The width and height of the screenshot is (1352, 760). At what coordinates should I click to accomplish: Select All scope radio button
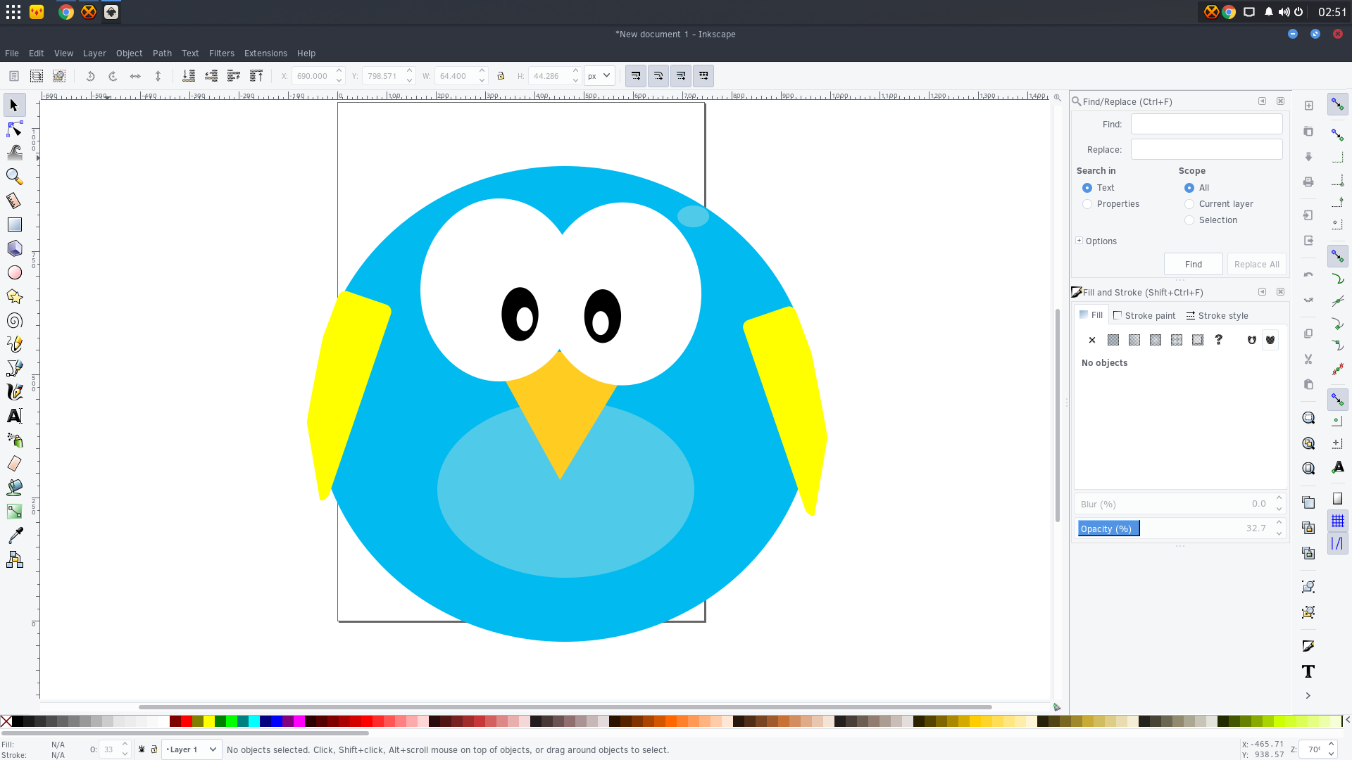[x=1189, y=188]
